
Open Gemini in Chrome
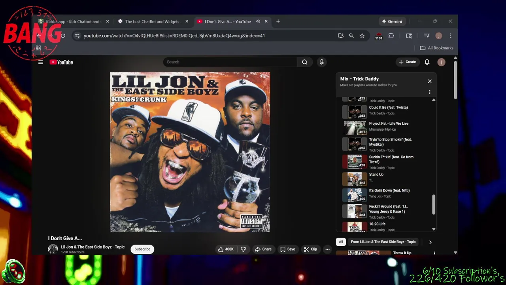click(x=392, y=21)
